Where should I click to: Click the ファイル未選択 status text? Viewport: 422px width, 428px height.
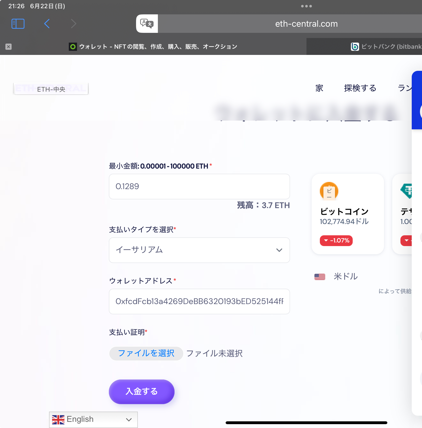pos(215,353)
